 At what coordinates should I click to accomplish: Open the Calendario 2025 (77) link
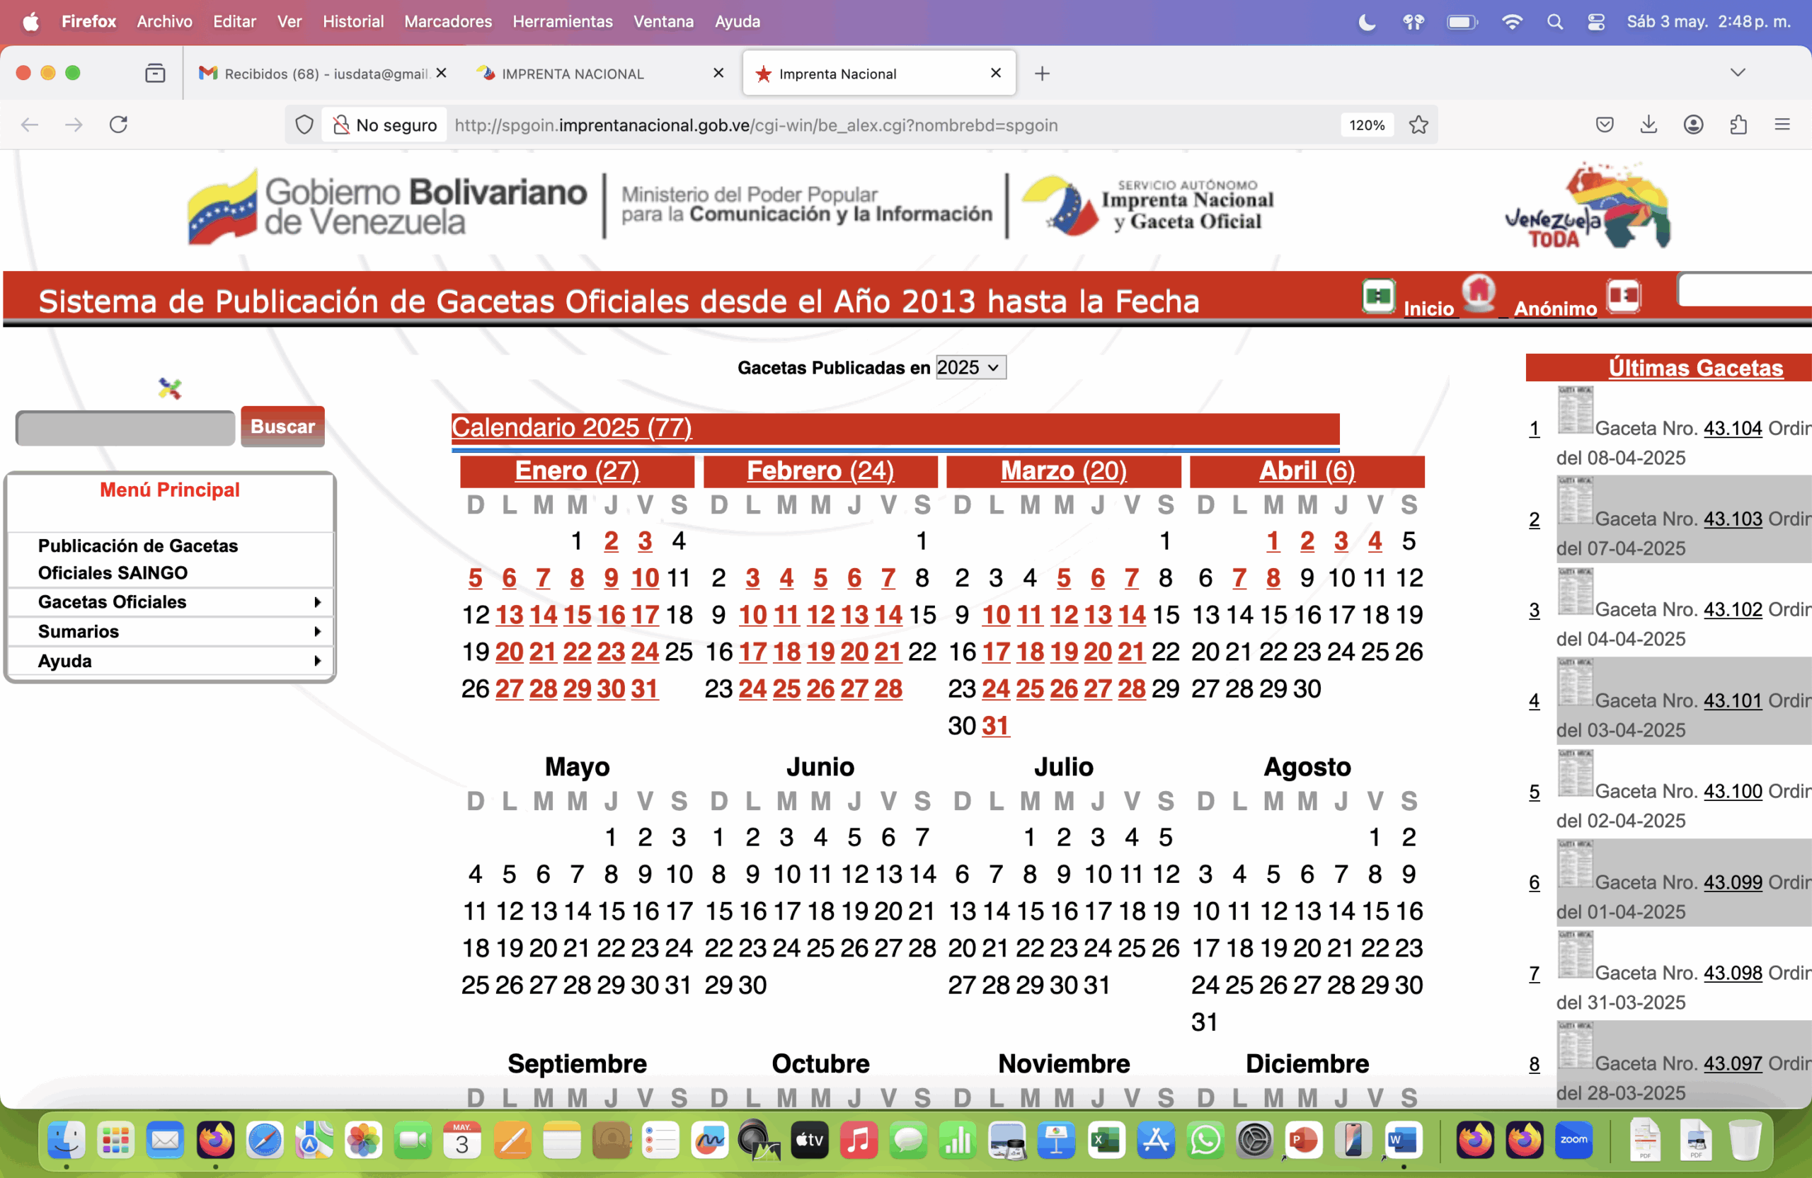[571, 427]
